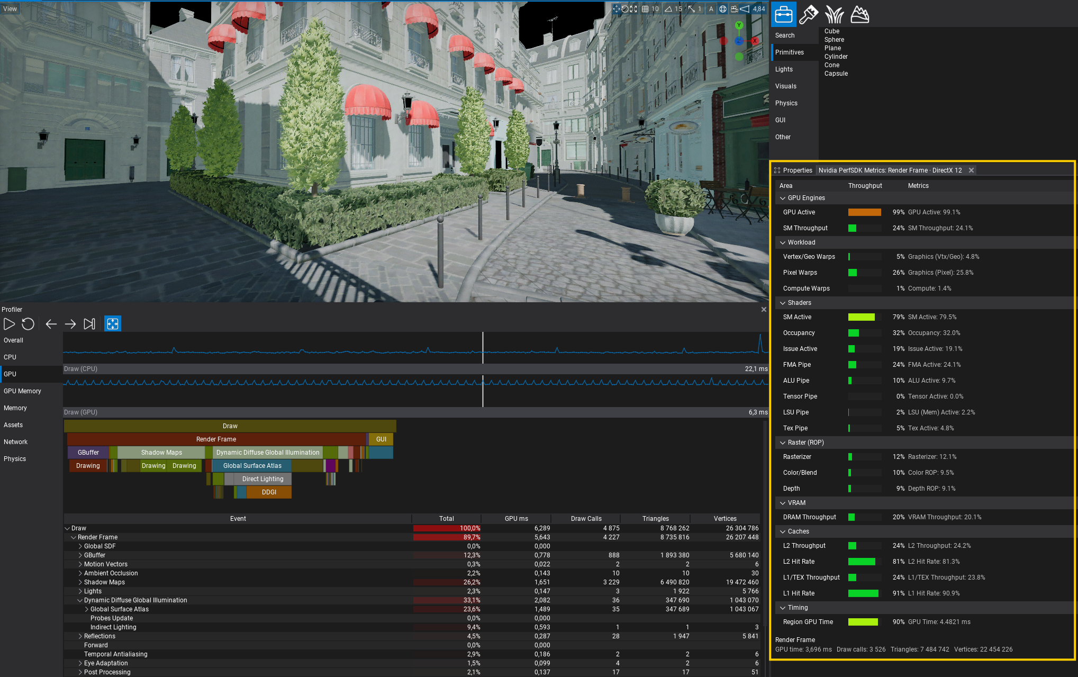1078x677 pixels.
Task: Select Render Frame block in timeline
Action: (x=216, y=439)
